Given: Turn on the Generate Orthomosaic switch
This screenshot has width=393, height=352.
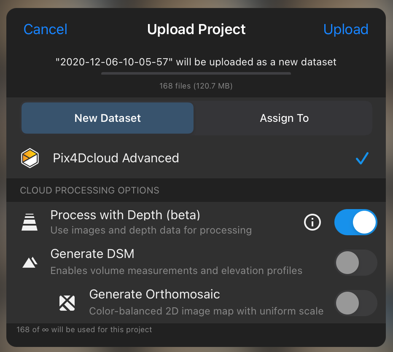Looking at the screenshot, I should point(355,303).
